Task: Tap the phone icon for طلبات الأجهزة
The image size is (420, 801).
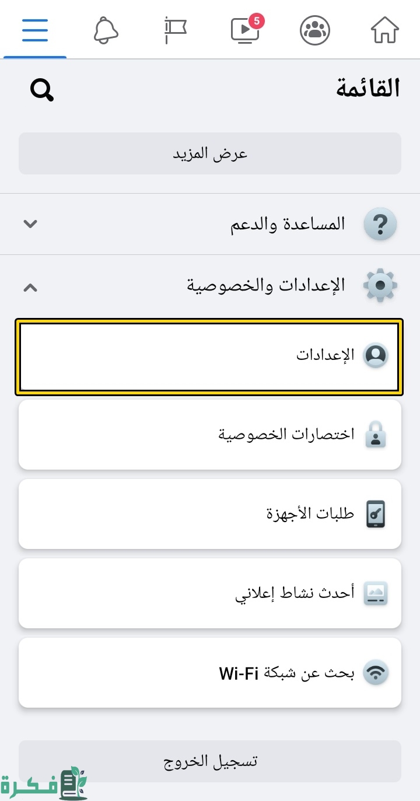Action: pyautogui.click(x=376, y=513)
